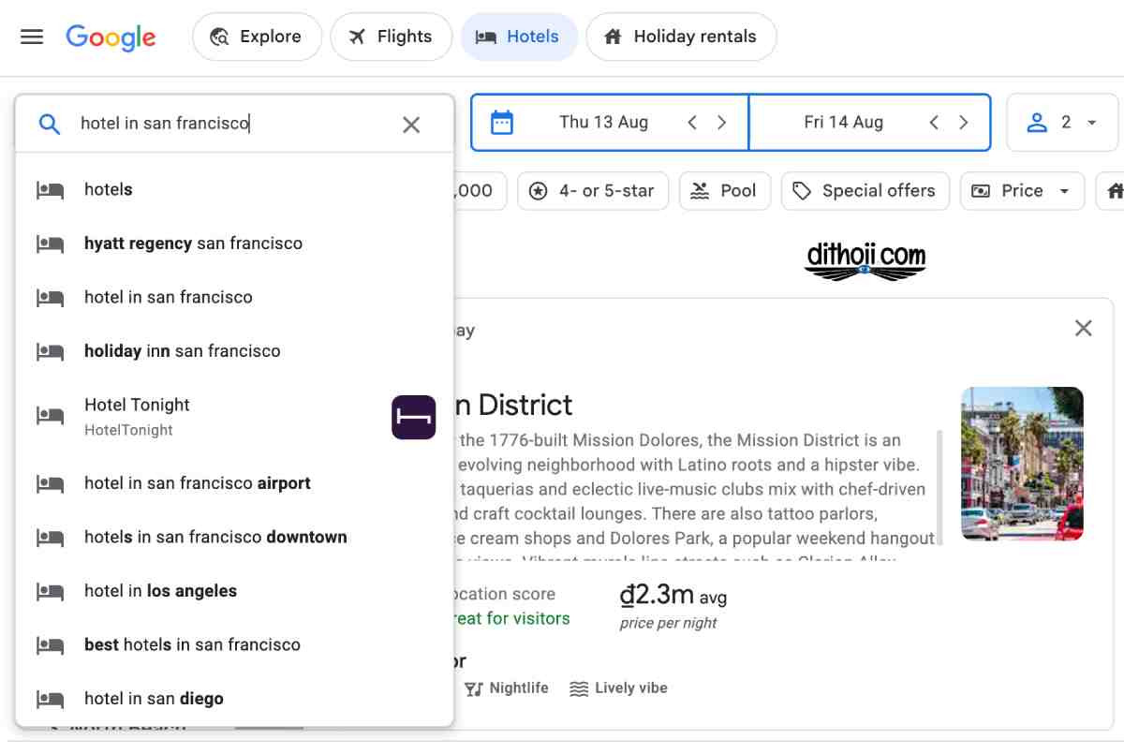
Task: Click the swimmer icon in Pool chip
Action: tap(700, 191)
